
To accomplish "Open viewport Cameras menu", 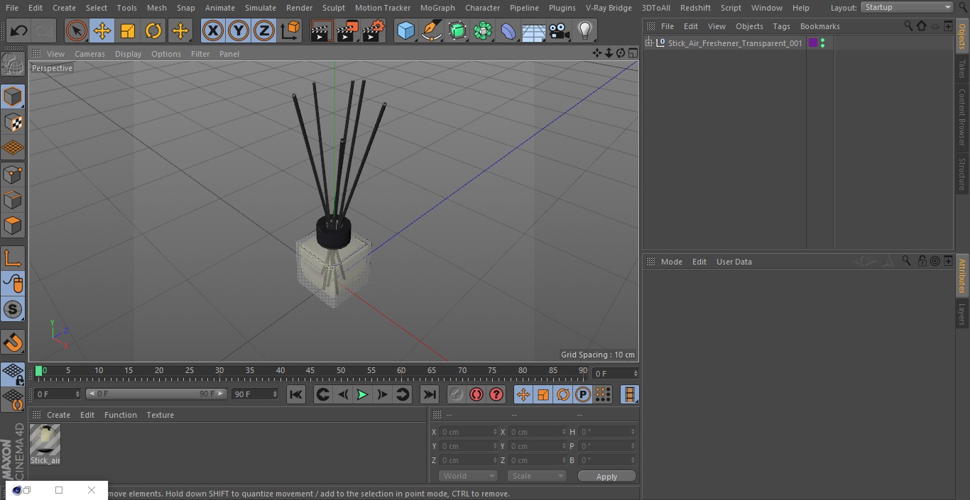I will [x=89, y=54].
